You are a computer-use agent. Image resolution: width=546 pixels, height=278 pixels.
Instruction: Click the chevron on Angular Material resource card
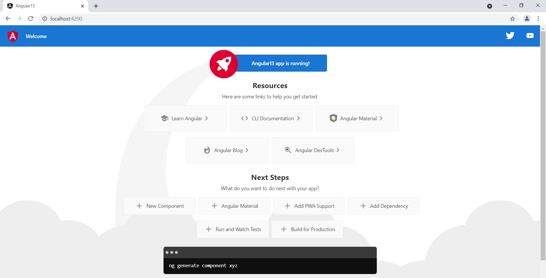(x=381, y=118)
